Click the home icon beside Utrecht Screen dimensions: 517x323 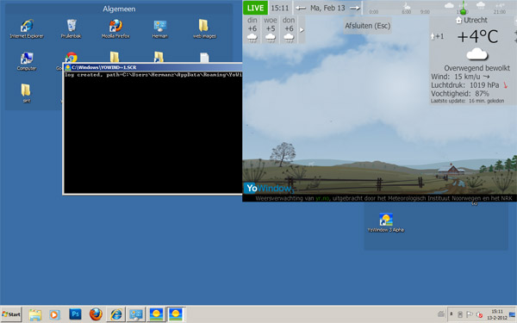tap(458, 20)
